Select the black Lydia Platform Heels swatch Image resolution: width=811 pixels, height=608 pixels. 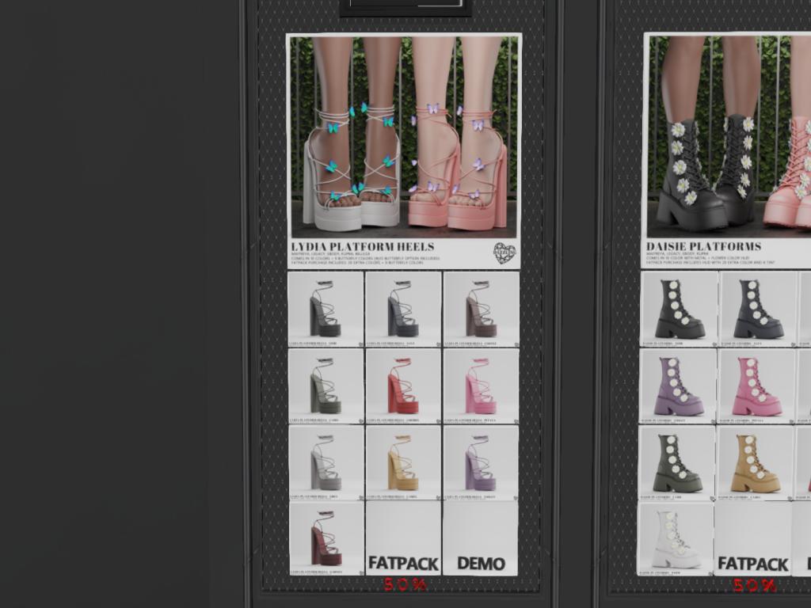point(326,309)
